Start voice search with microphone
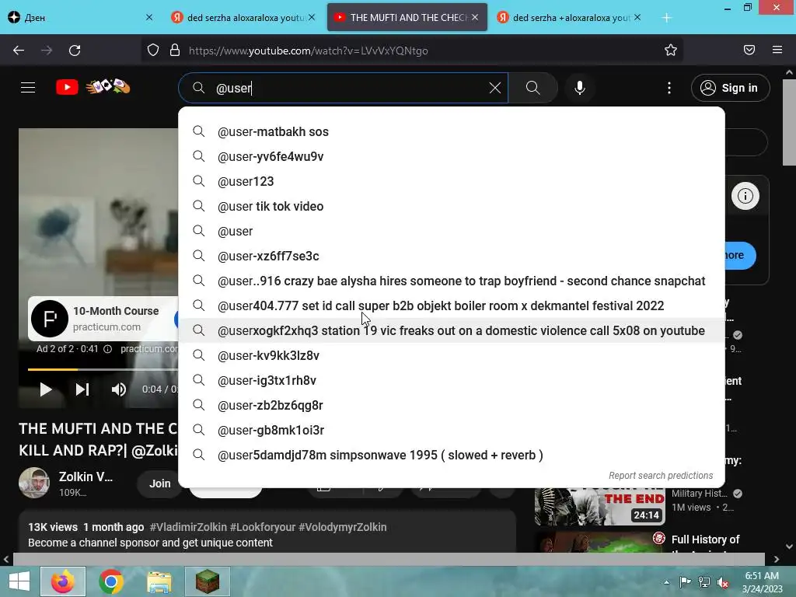Viewport: 796px width, 597px height. coord(580,88)
